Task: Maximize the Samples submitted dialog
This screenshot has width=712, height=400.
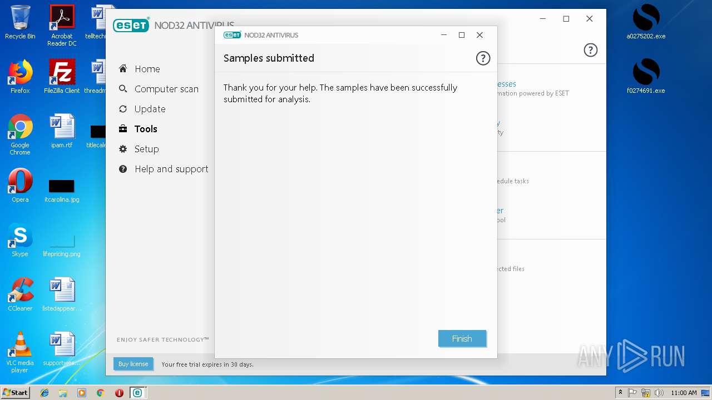Action: click(462, 35)
